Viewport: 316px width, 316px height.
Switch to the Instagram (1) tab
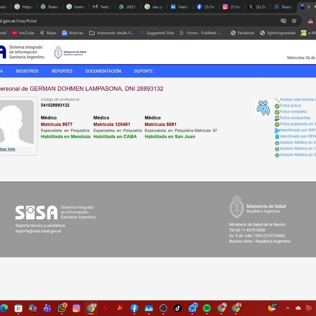[232, 7]
